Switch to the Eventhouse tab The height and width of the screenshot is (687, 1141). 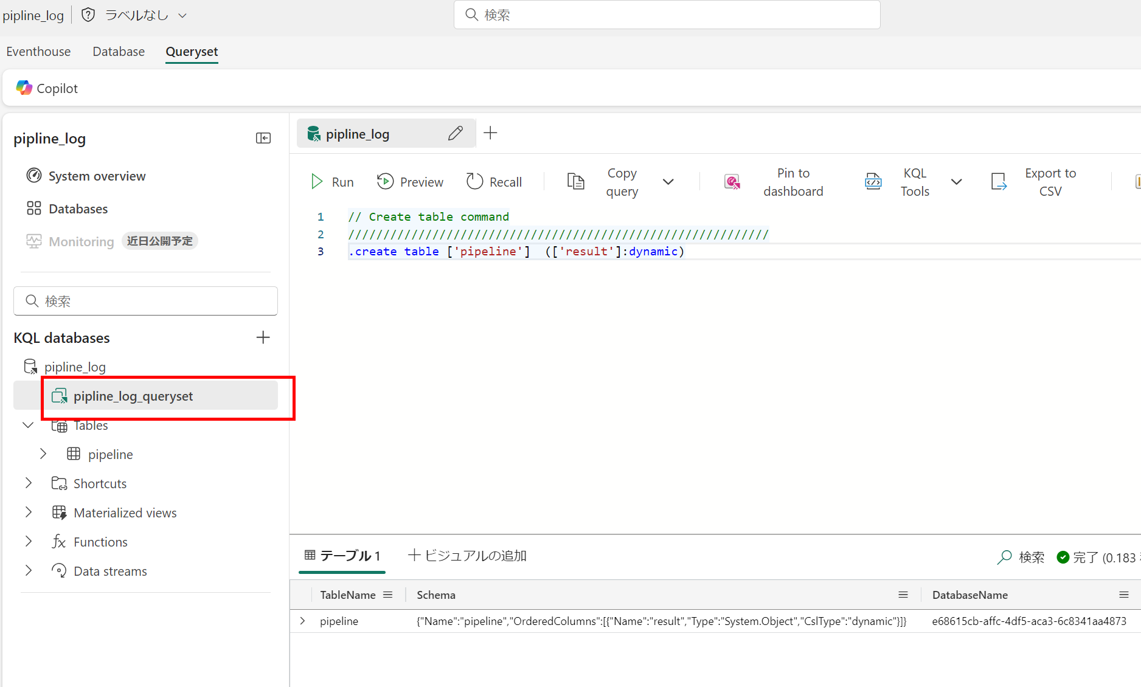[x=38, y=52]
